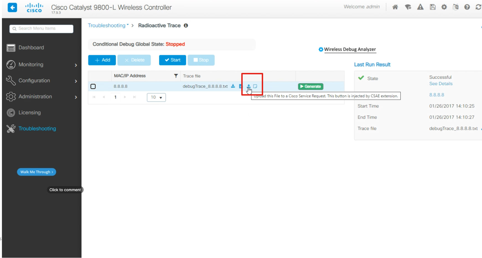Click the Add button
The width and height of the screenshot is (482, 258).
[102, 60]
